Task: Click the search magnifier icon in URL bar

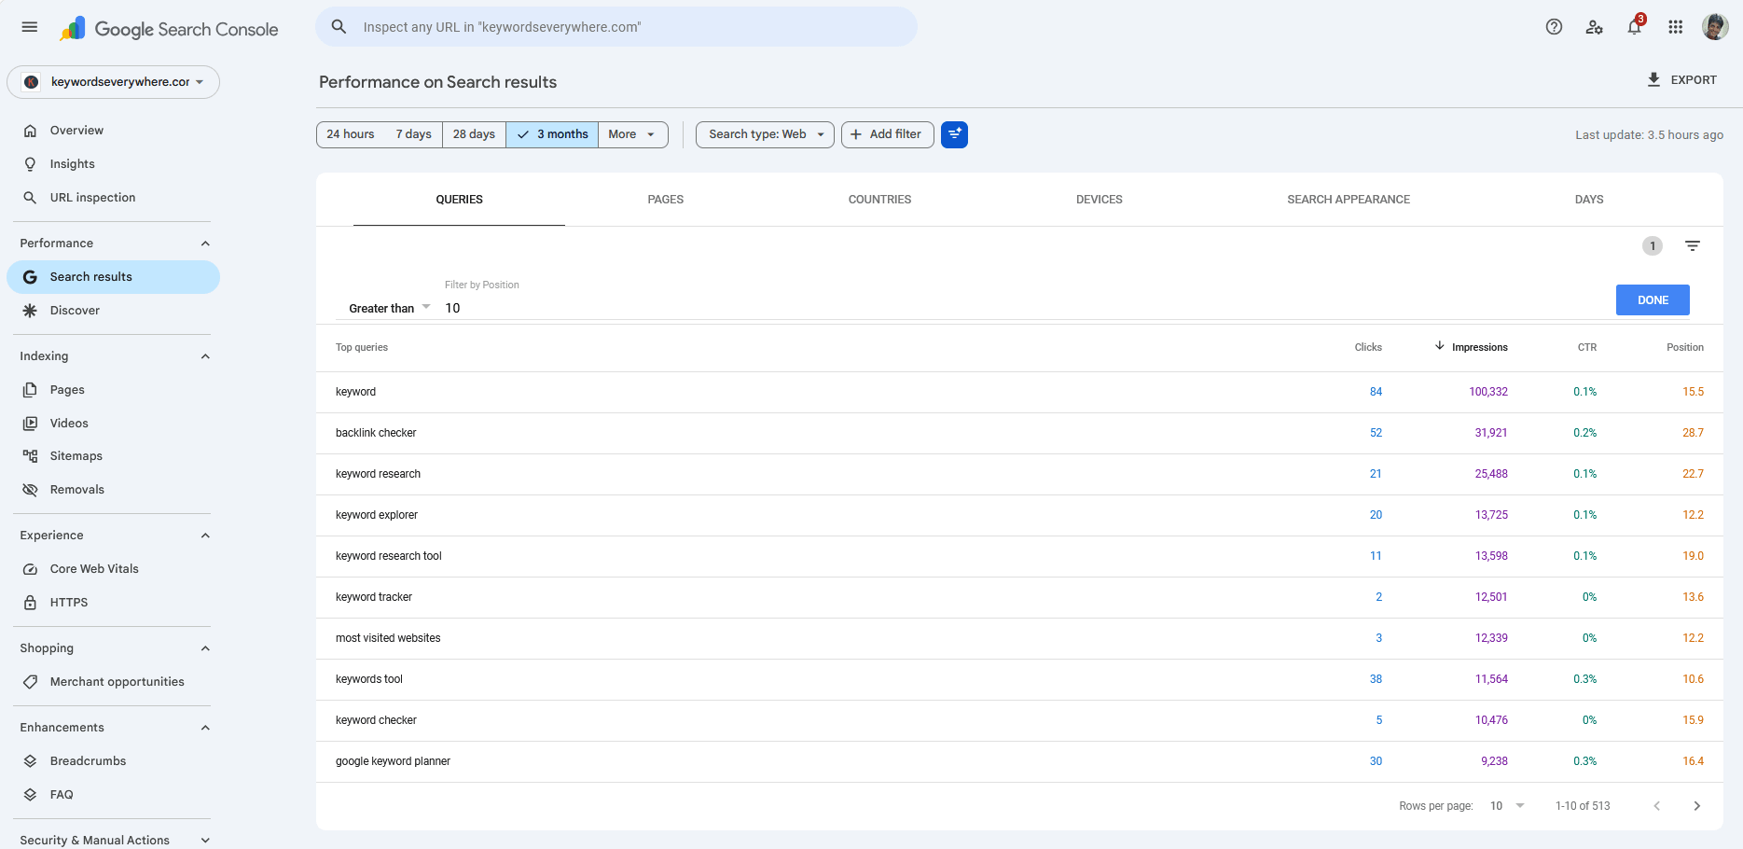Action: [339, 27]
